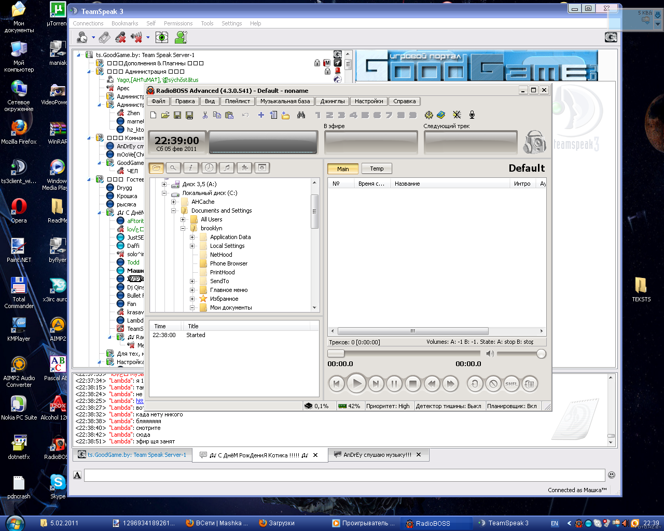Screen dimensions: 664x531
Task: Open the Mozilla Firefox desktop shortcut
Action: (19, 132)
